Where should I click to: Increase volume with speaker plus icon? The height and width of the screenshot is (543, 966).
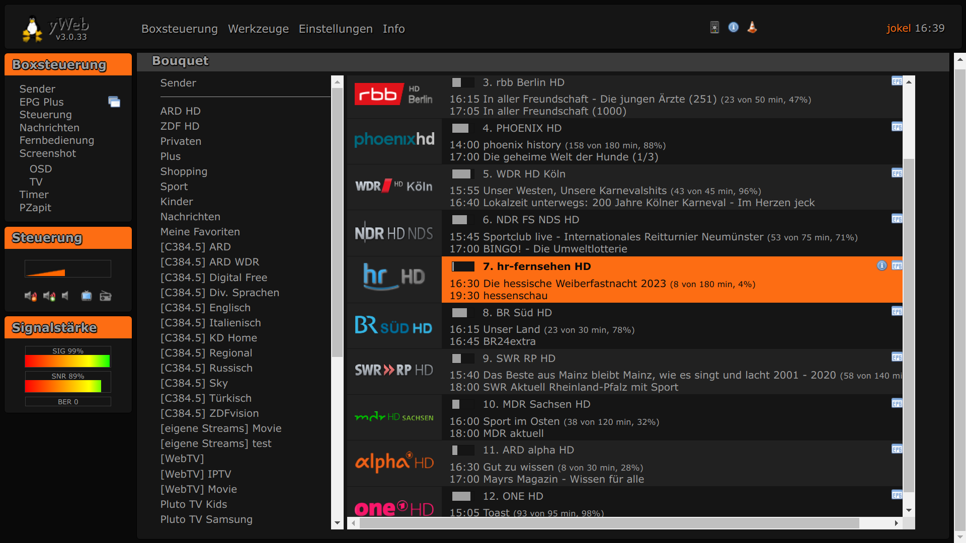pyautogui.click(x=49, y=296)
